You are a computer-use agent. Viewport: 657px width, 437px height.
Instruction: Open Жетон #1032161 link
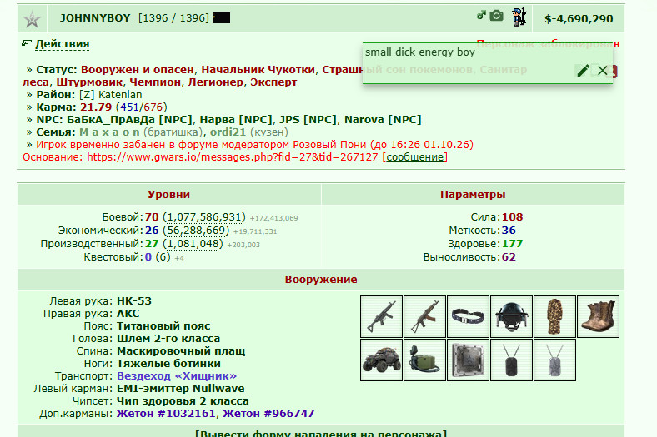point(166,414)
